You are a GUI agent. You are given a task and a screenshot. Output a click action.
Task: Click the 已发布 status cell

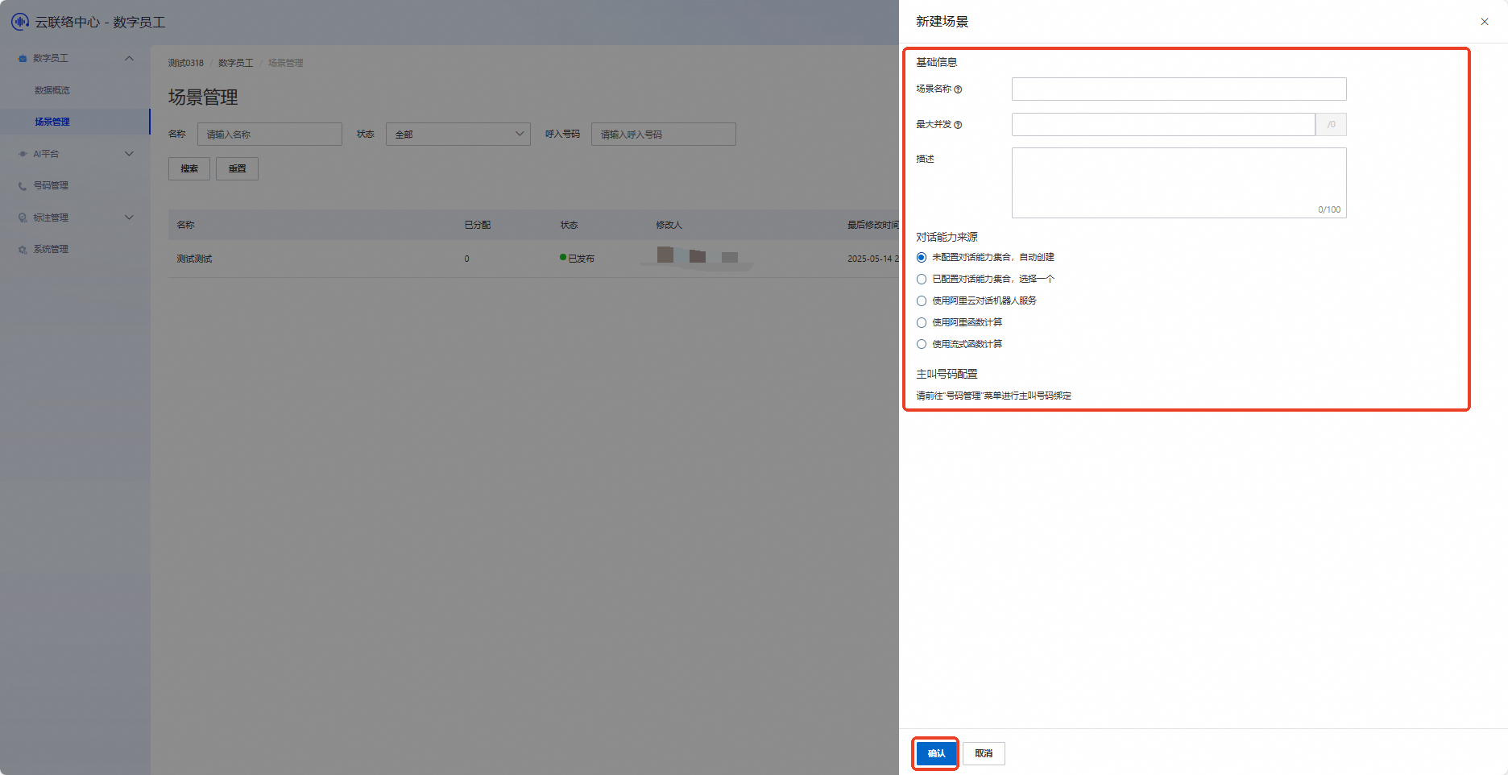[x=578, y=259]
